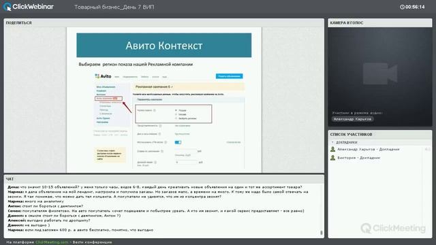This screenshot has height=245, width=436.
Task: Click the clock icon beside the session timer
Action: pyautogui.click(x=402, y=7)
